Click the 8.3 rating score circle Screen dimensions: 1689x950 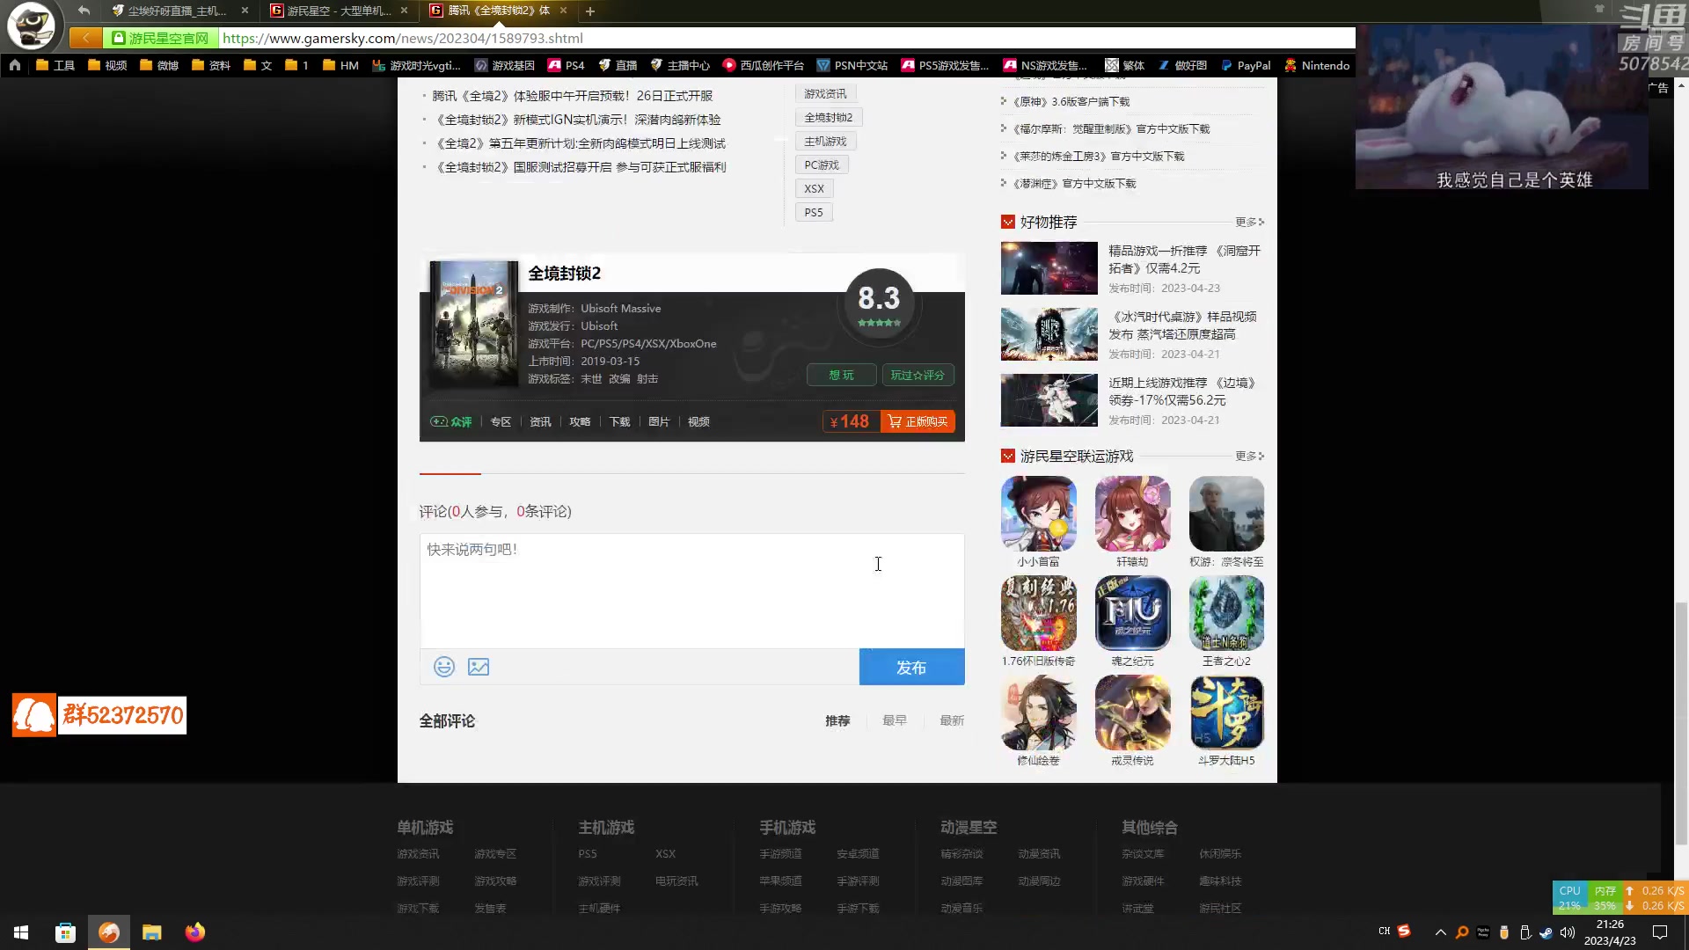pos(879,302)
